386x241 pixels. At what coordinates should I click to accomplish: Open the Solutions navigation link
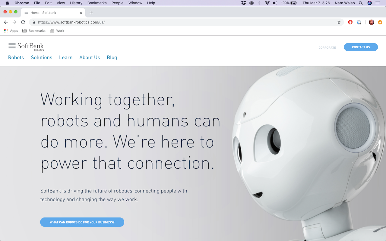point(42,58)
